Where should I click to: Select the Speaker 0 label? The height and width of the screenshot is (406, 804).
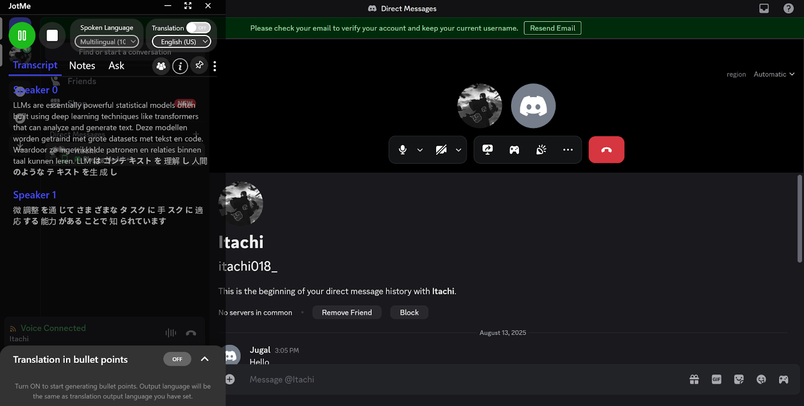pyautogui.click(x=35, y=90)
